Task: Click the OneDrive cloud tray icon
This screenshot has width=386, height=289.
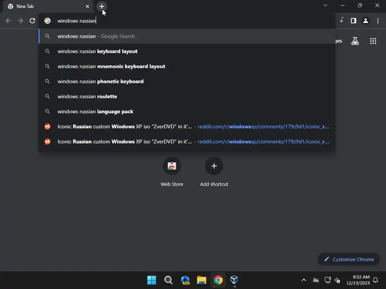Action: click(x=316, y=280)
